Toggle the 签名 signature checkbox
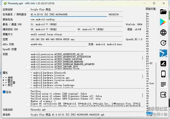The height and width of the screenshot is (119, 170). (4, 92)
